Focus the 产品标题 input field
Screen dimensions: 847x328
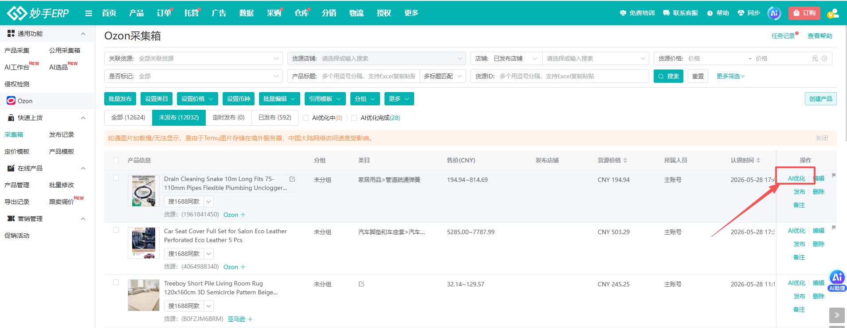(369, 76)
